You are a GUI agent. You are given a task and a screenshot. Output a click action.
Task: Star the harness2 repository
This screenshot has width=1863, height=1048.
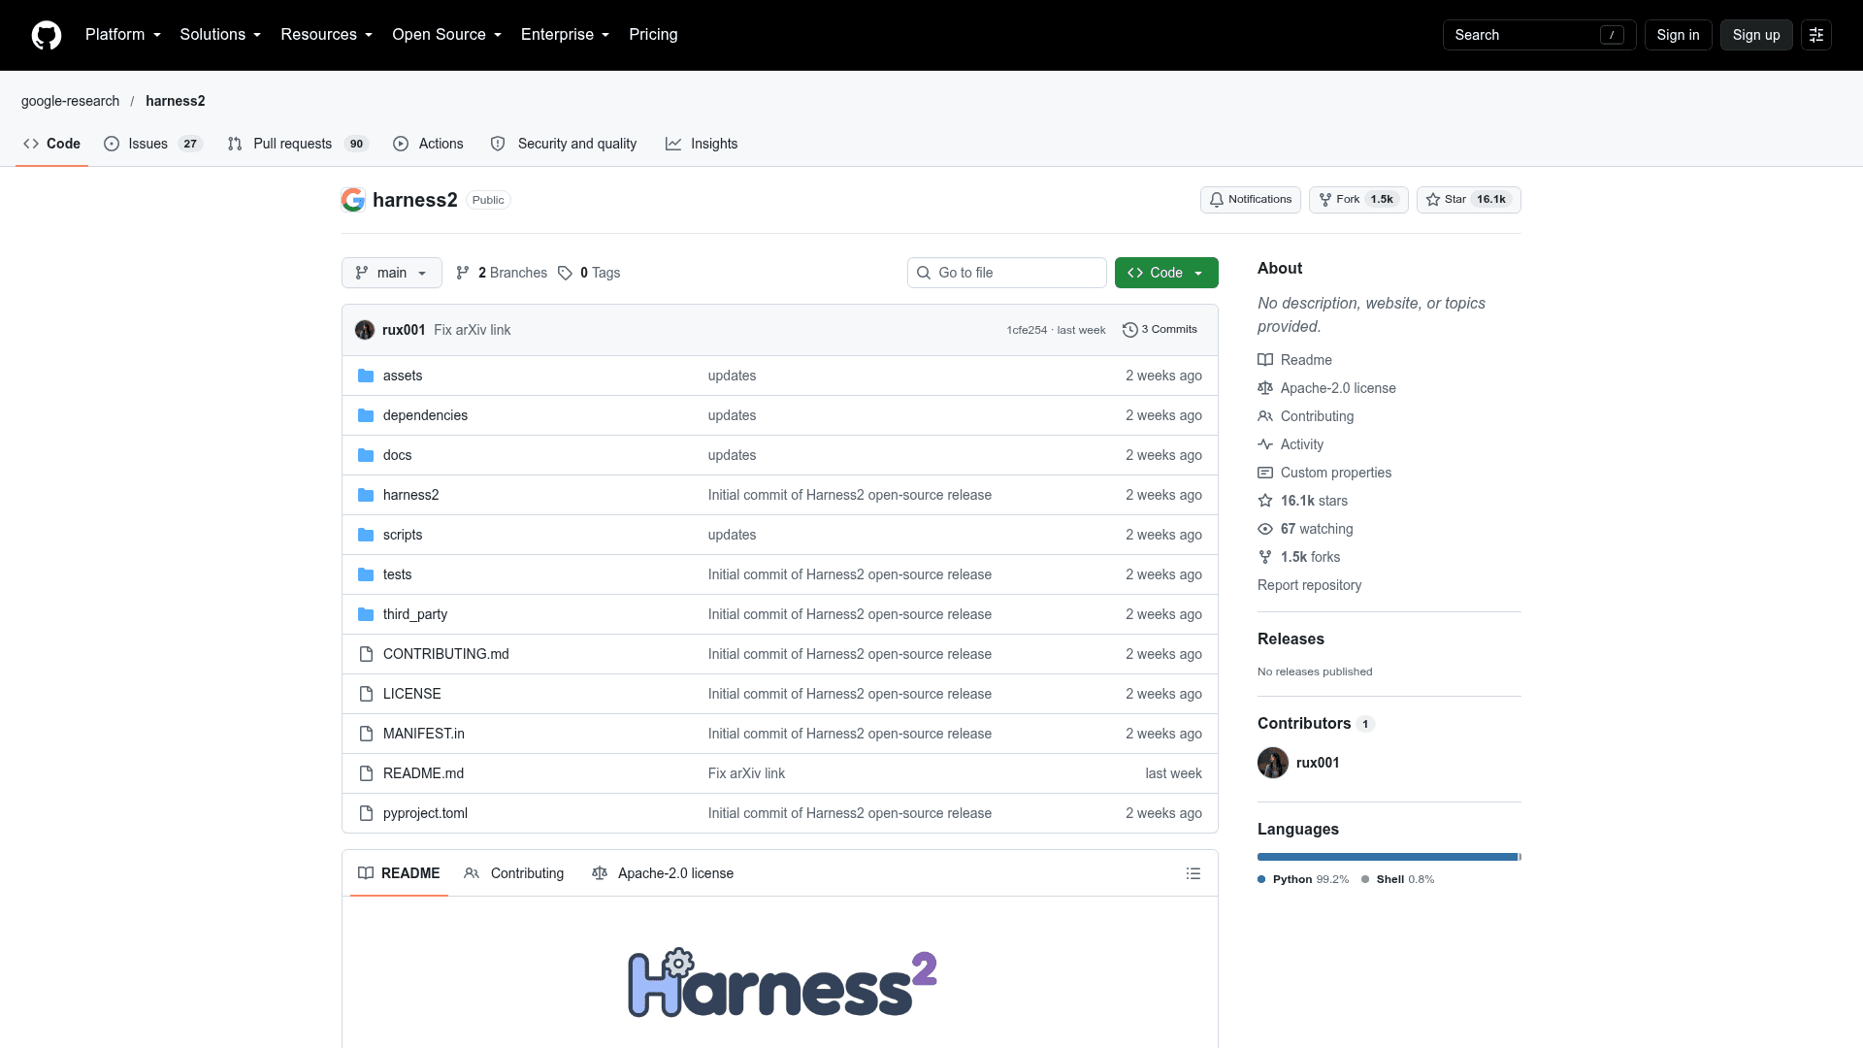click(1468, 200)
